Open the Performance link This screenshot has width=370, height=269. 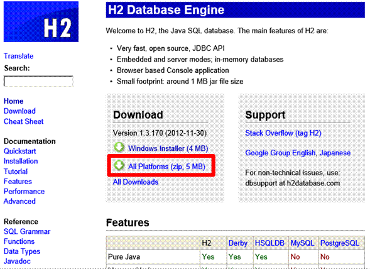click(x=24, y=191)
